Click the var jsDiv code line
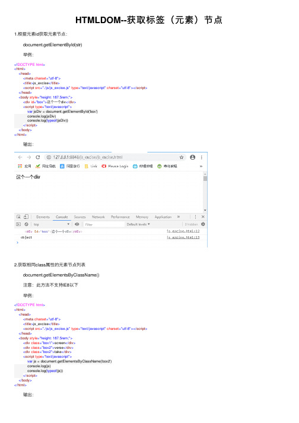299x423 pixels. point(62,112)
